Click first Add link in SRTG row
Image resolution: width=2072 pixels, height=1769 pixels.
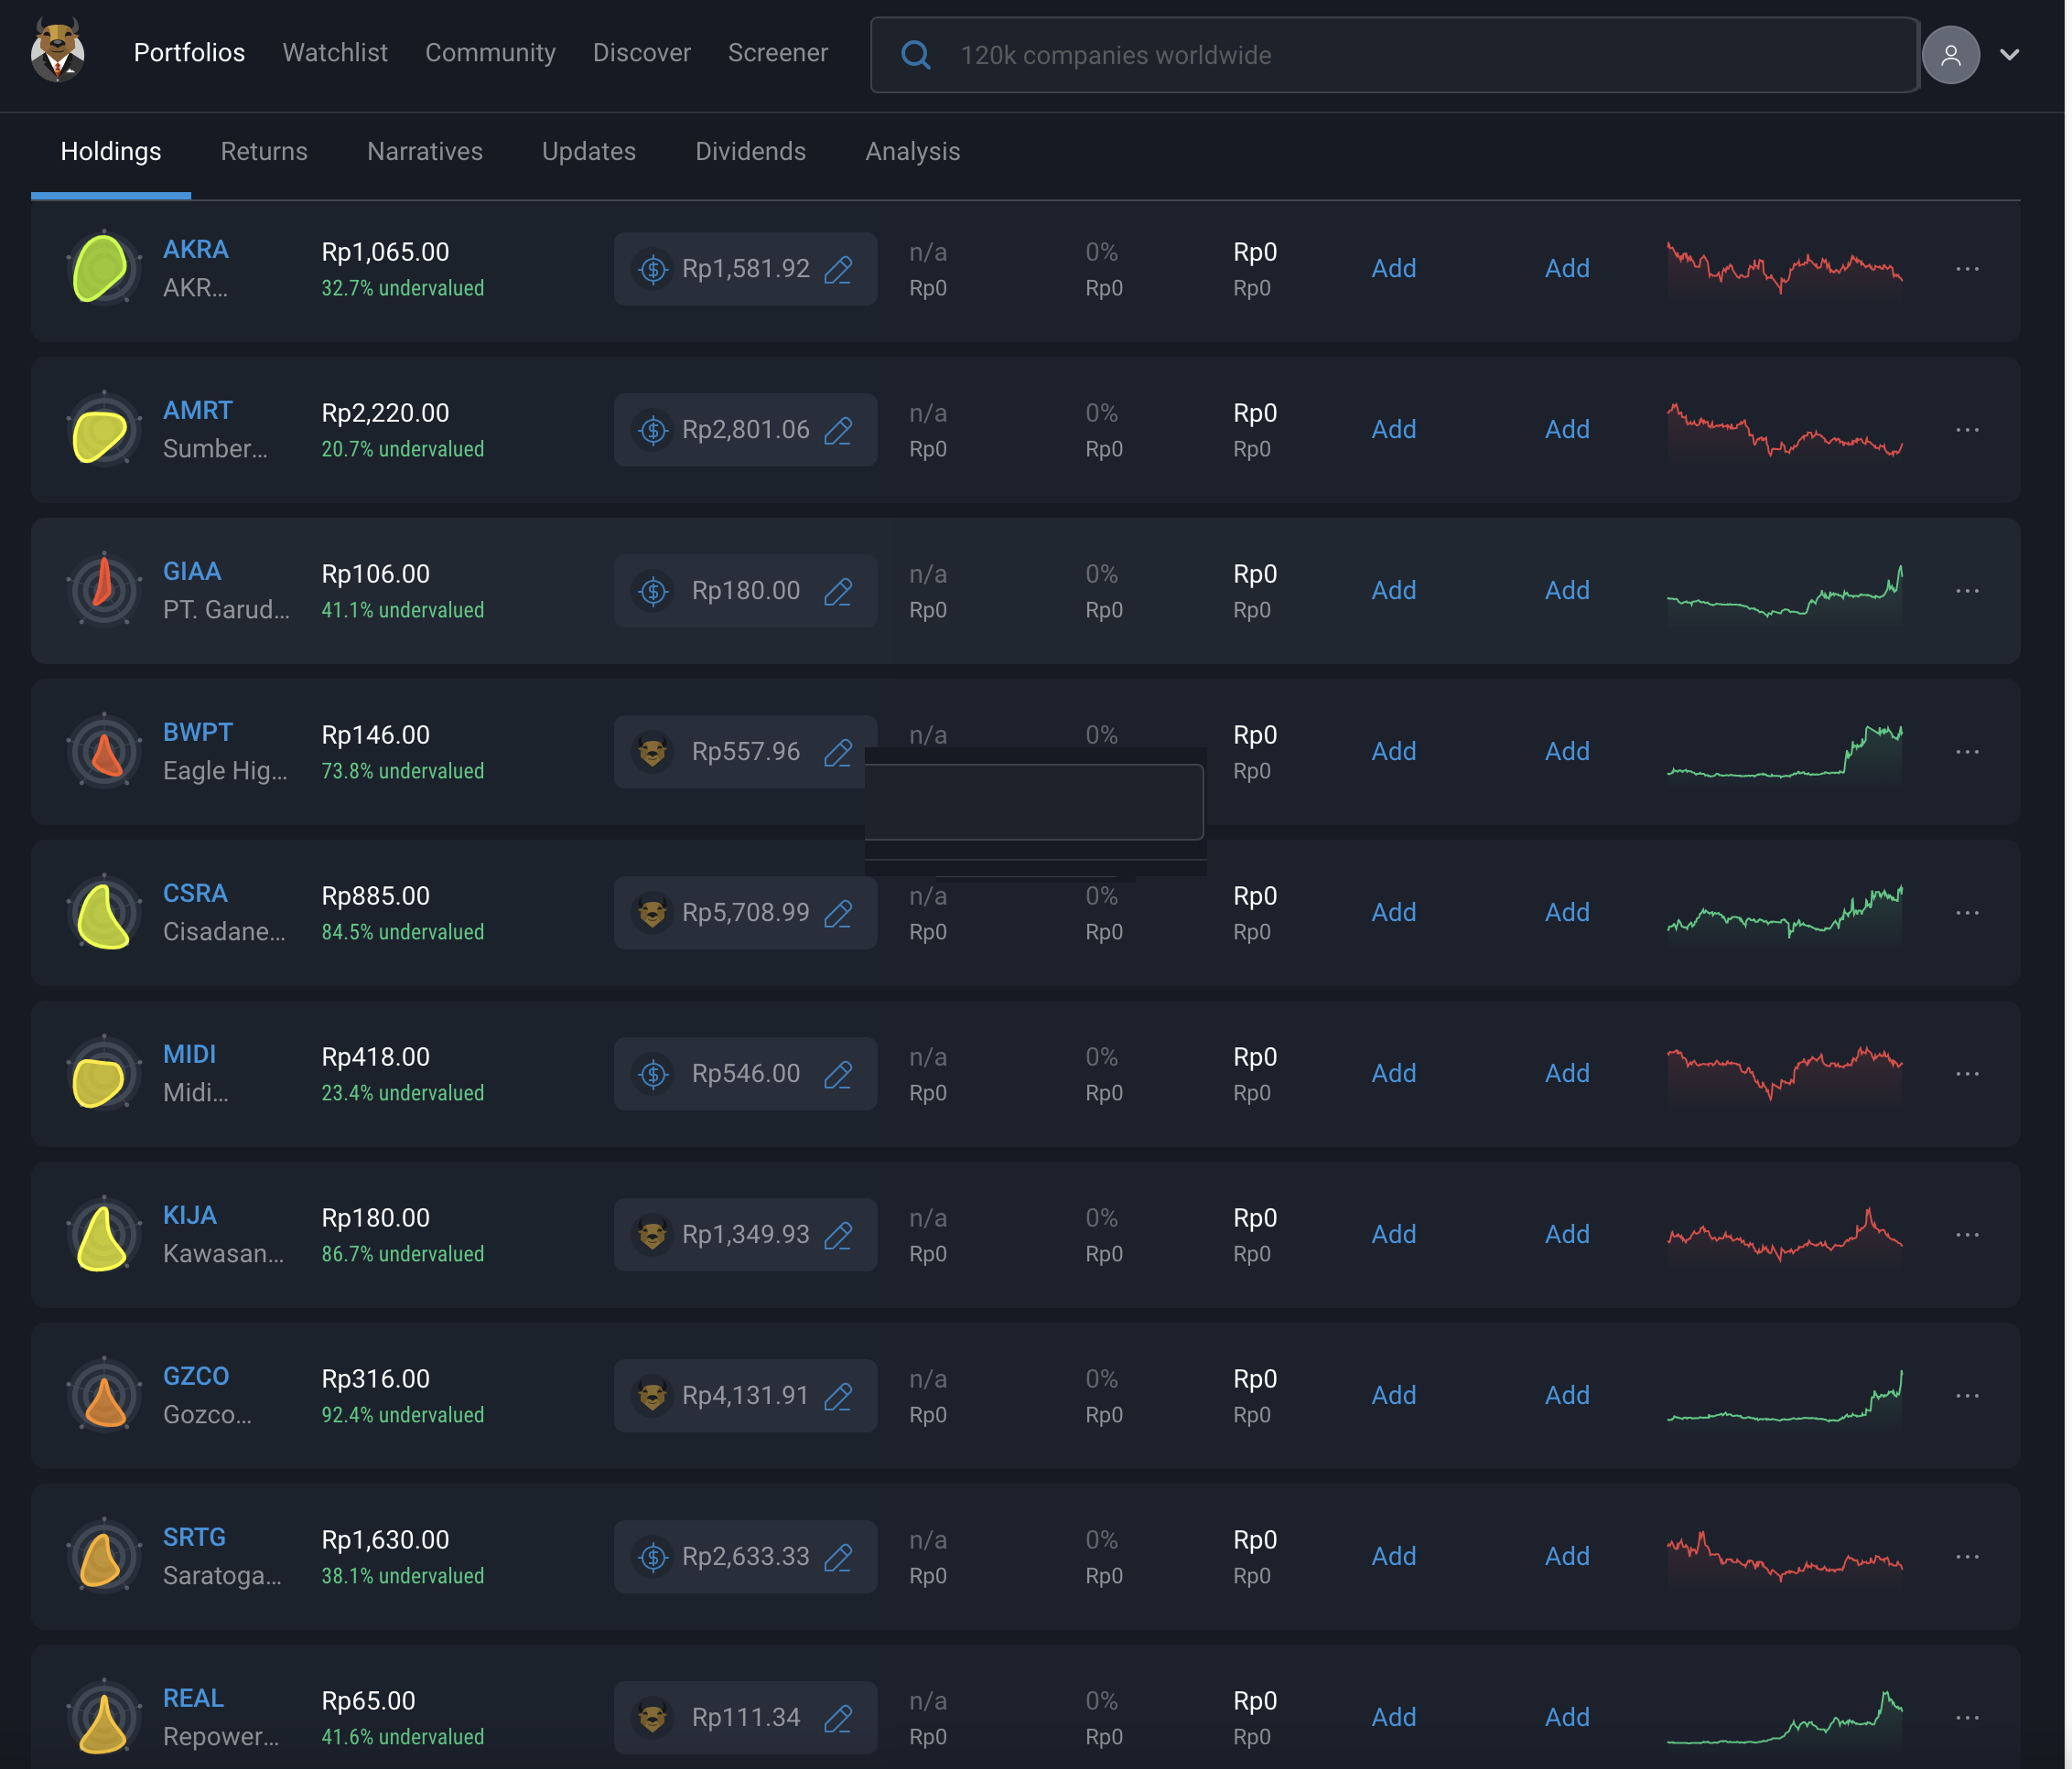coord(1392,1556)
